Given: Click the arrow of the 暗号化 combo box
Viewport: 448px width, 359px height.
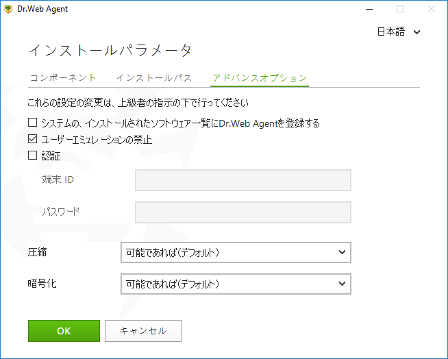Looking at the screenshot, I should 342,284.
